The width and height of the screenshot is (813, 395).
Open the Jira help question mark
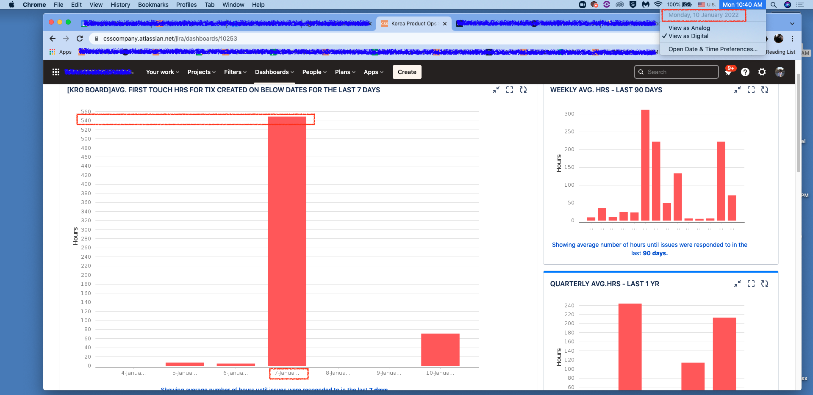tap(745, 72)
